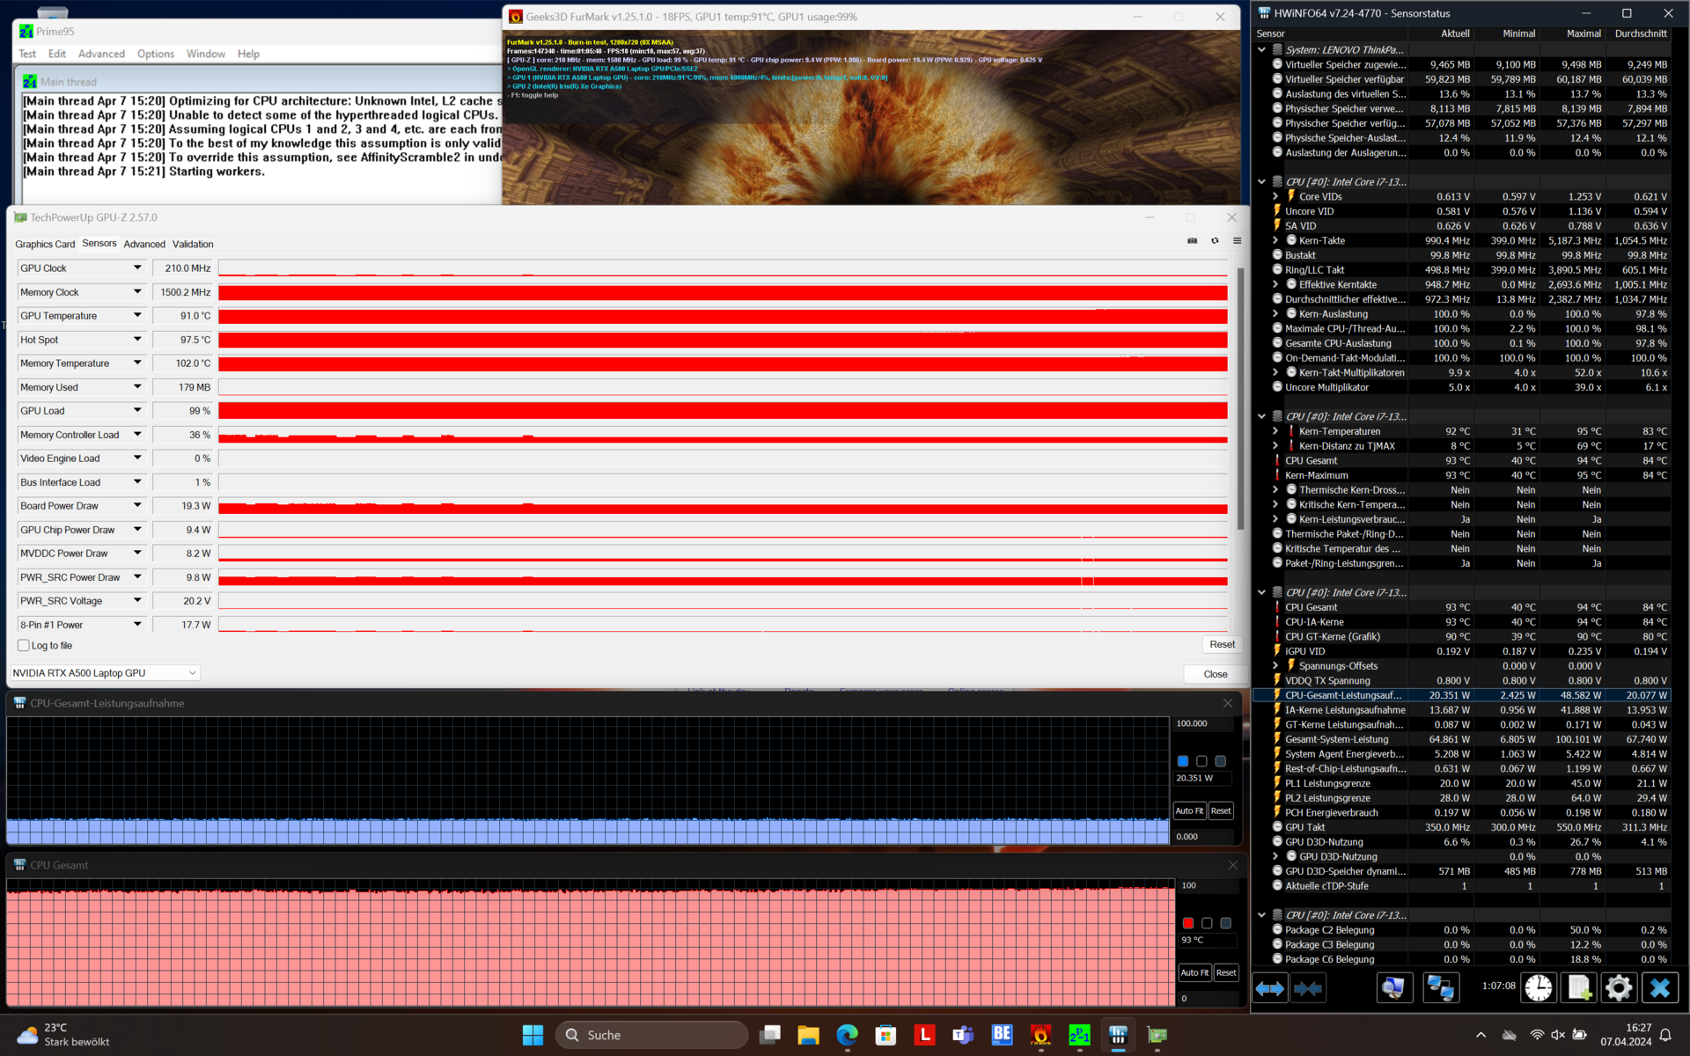Screen dimensions: 1690x1056
Task: Click the HWiNFO blue X close-sensors icon
Action: pyautogui.click(x=1659, y=988)
